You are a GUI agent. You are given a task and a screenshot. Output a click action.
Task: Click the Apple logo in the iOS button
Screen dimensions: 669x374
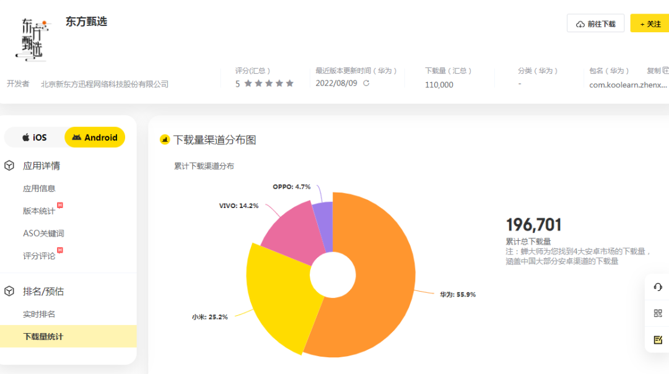(x=26, y=137)
